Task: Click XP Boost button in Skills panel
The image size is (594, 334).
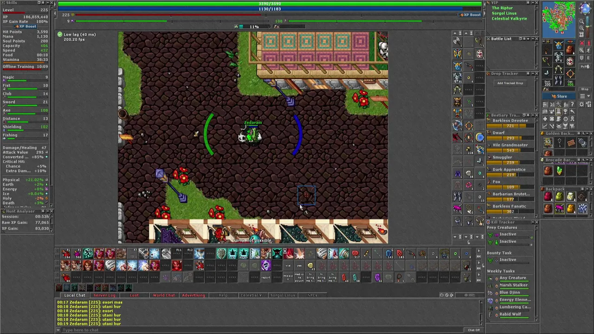Action: [x=25, y=26]
